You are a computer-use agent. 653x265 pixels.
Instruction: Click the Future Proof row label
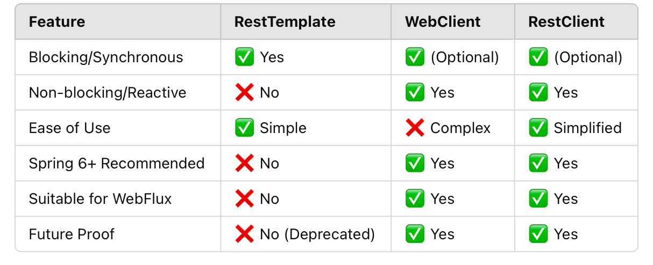click(72, 234)
